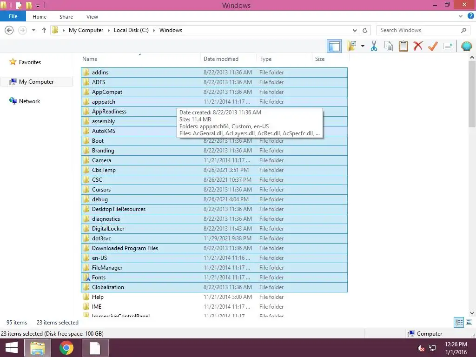This screenshot has width=476, height=357.
Task: Open the File menu
Action: (13, 16)
